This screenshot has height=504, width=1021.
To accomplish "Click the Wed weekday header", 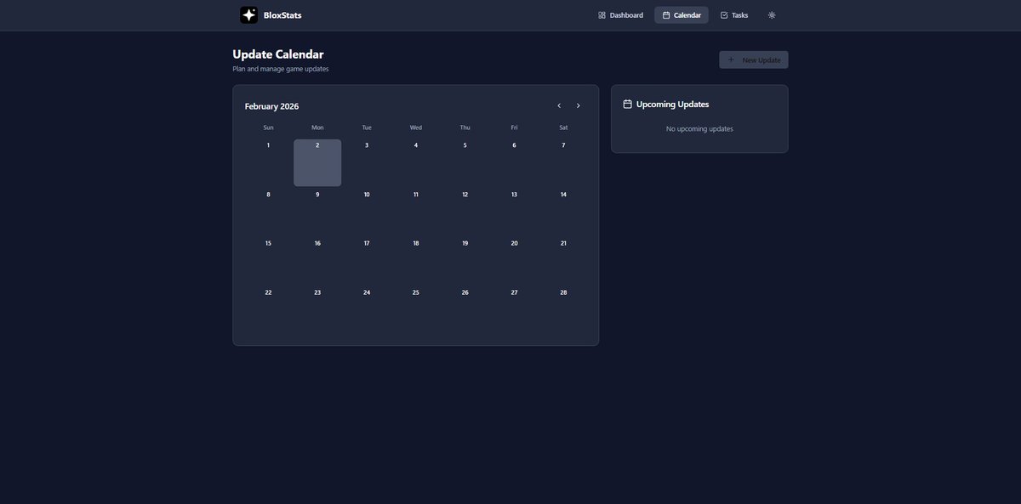I will [416, 127].
